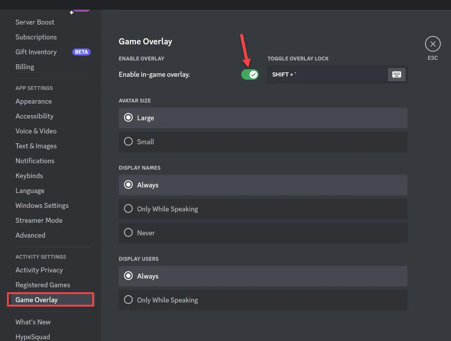The height and width of the screenshot is (341, 451).
Task: Go to the Keybinds section
Action: (29, 176)
